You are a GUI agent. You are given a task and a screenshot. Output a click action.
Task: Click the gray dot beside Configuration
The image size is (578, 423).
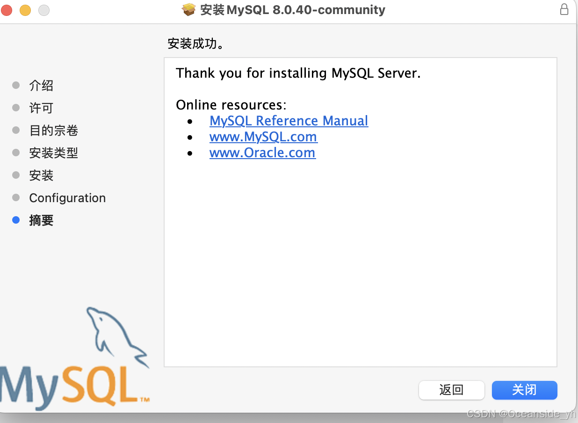[16, 197]
